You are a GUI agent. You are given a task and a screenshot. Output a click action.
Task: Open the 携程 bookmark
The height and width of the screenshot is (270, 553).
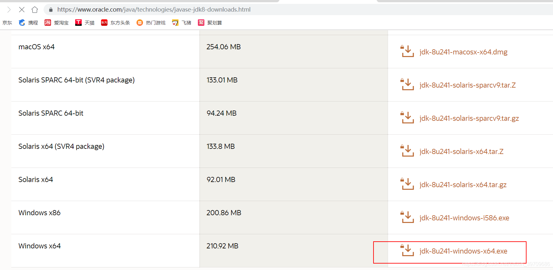[x=28, y=23]
